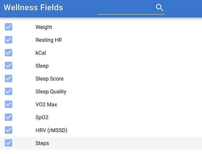Uncheck the Steps checkbox
202x154 pixels.
tap(9, 143)
